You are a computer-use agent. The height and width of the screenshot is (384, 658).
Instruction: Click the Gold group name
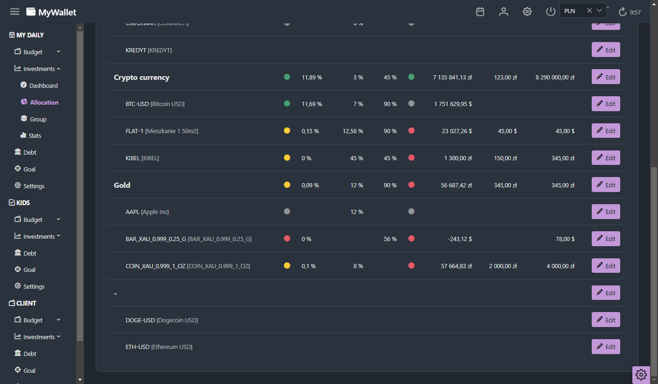[x=122, y=185]
